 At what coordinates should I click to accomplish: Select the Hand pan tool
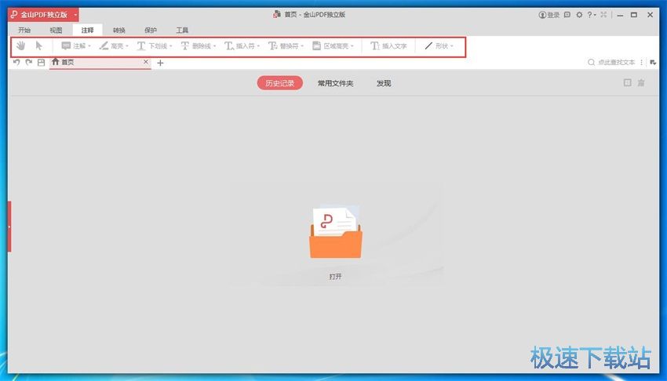[20, 46]
